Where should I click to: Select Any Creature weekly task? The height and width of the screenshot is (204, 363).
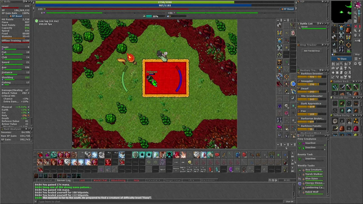pos(311,170)
